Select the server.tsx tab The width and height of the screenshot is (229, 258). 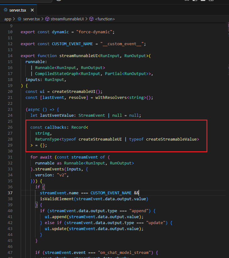[18, 10]
